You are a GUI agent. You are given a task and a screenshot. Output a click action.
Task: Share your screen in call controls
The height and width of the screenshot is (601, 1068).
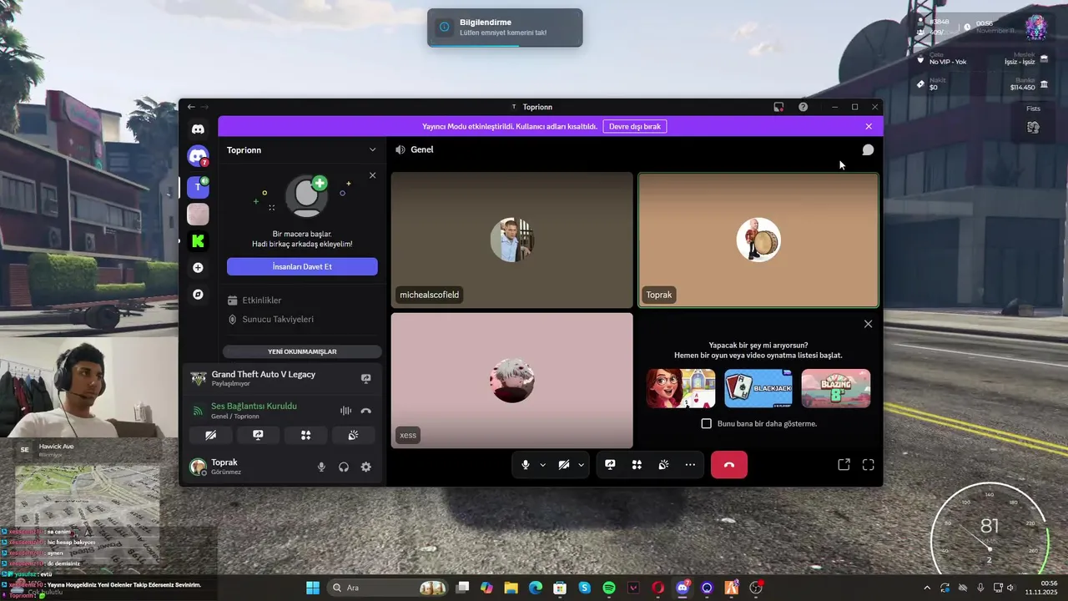[x=610, y=465]
